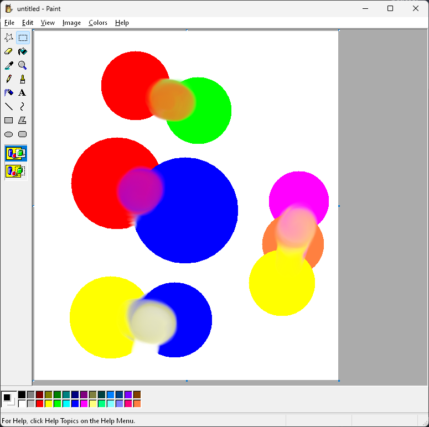Image resolution: width=429 pixels, height=427 pixels.
Task: Pick the cyan palette swatch
Action: [x=66, y=403]
